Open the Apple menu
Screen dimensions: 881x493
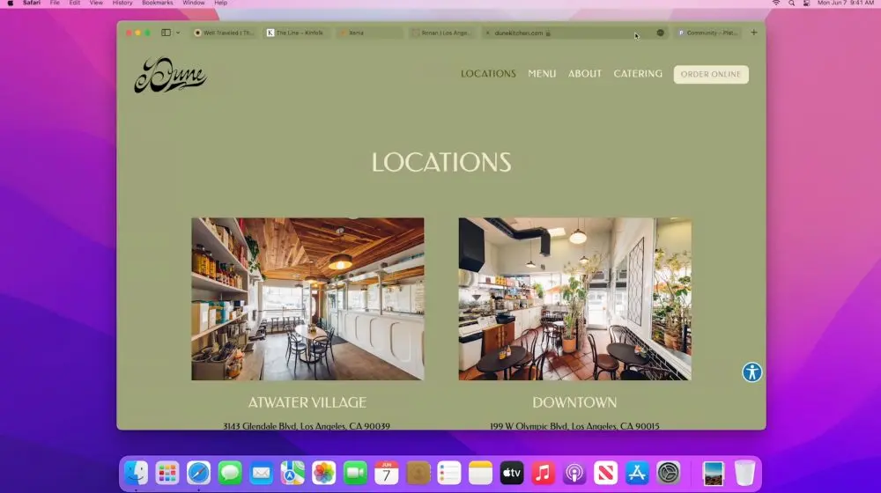click(x=10, y=4)
